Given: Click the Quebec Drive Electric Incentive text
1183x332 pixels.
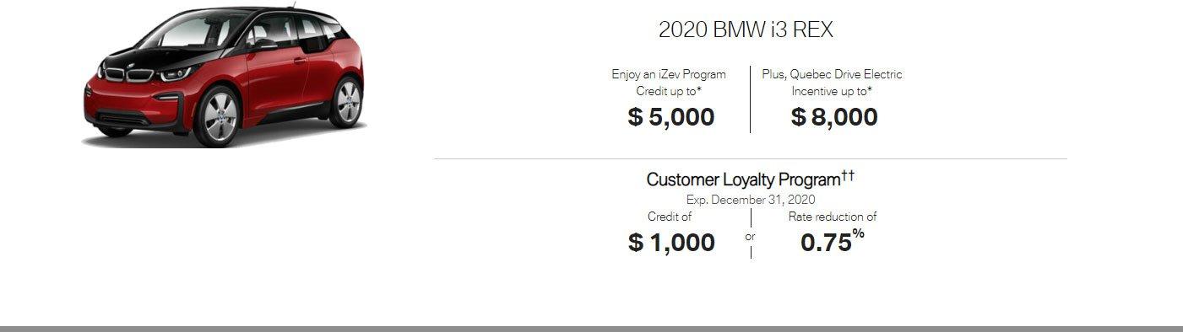Looking at the screenshot, I should (x=832, y=83).
